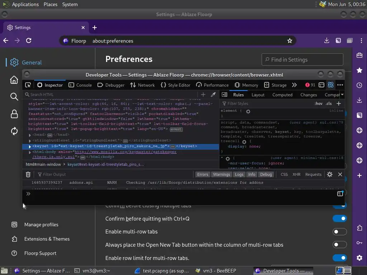The height and width of the screenshot is (275, 367).
Task: Open the Computed tab
Action: click(x=282, y=95)
